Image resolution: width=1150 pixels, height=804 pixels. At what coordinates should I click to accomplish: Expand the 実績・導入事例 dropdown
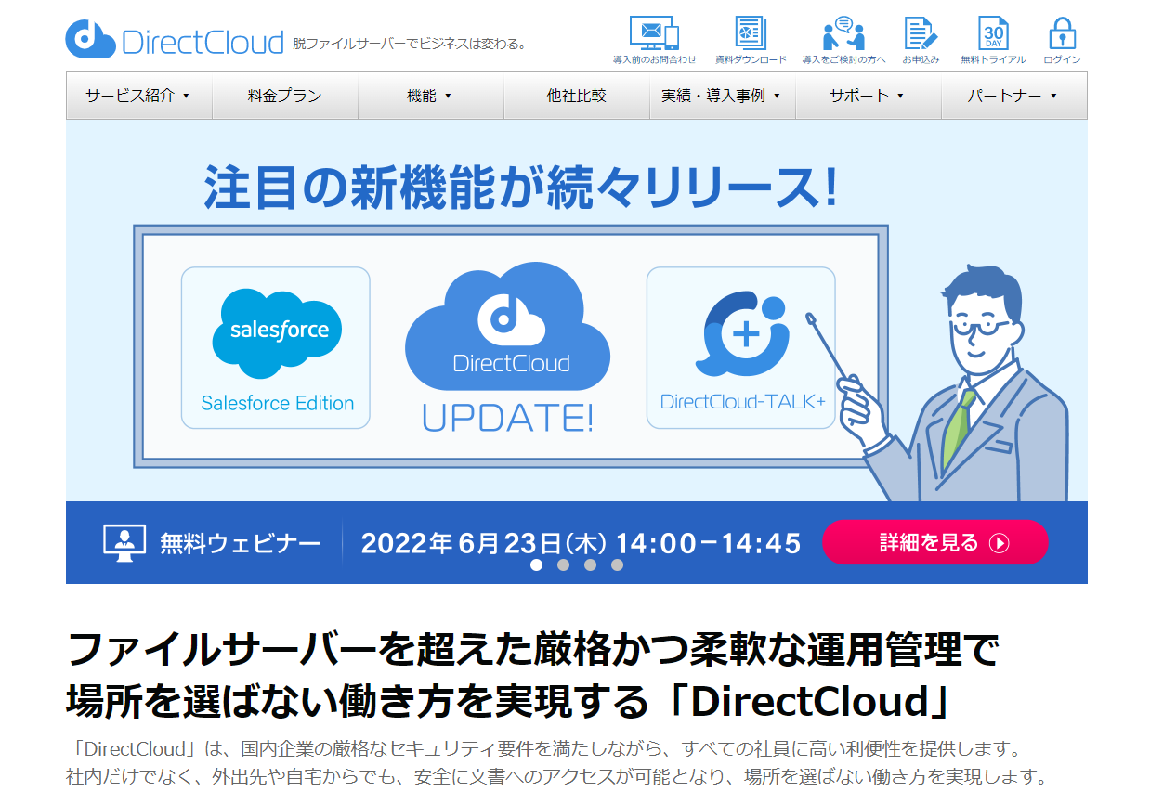[x=722, y=96]
